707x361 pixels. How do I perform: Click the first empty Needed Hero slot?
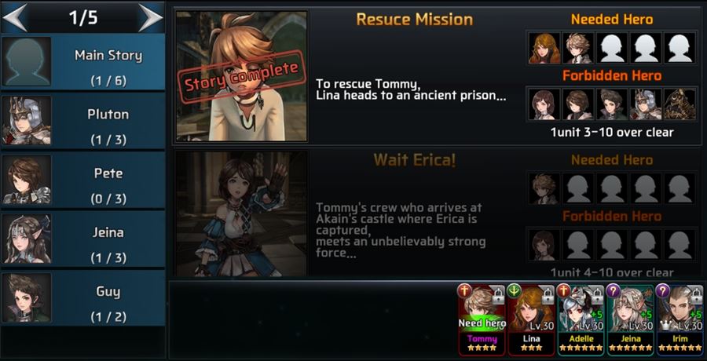[x=612, y=48]
